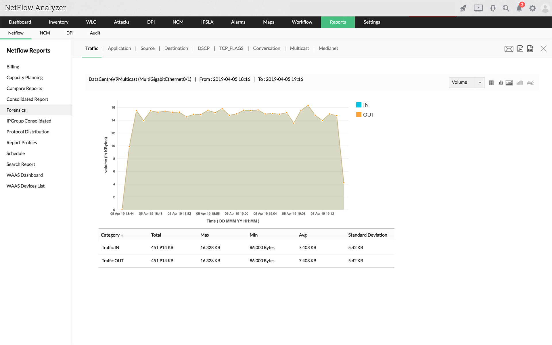Switch to table view icon
Image resolution: width=552 pixels, height=345 pixels.
pos(491,83)
